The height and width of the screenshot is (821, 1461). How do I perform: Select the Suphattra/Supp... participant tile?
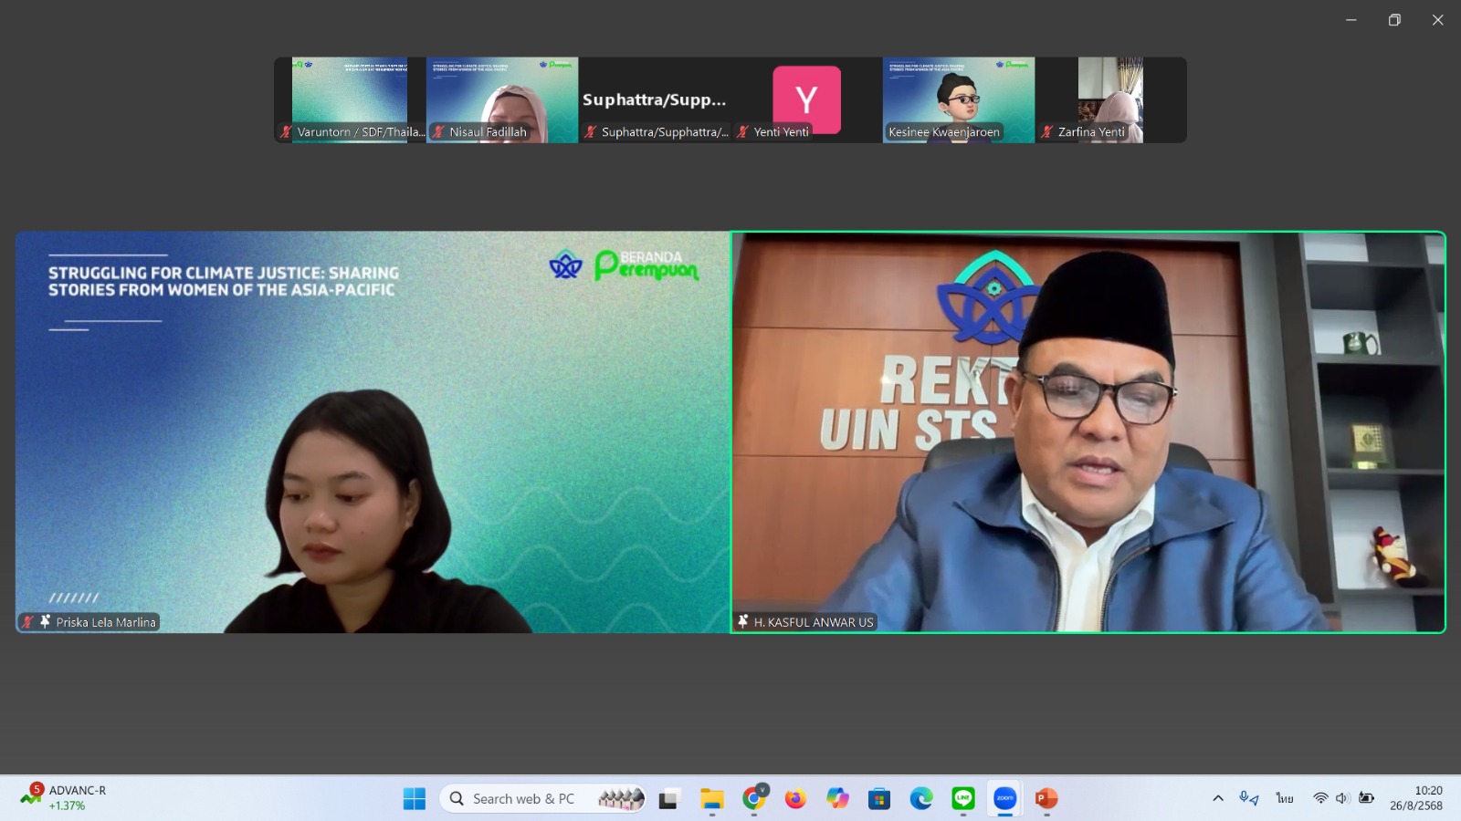tap(655, 100)
